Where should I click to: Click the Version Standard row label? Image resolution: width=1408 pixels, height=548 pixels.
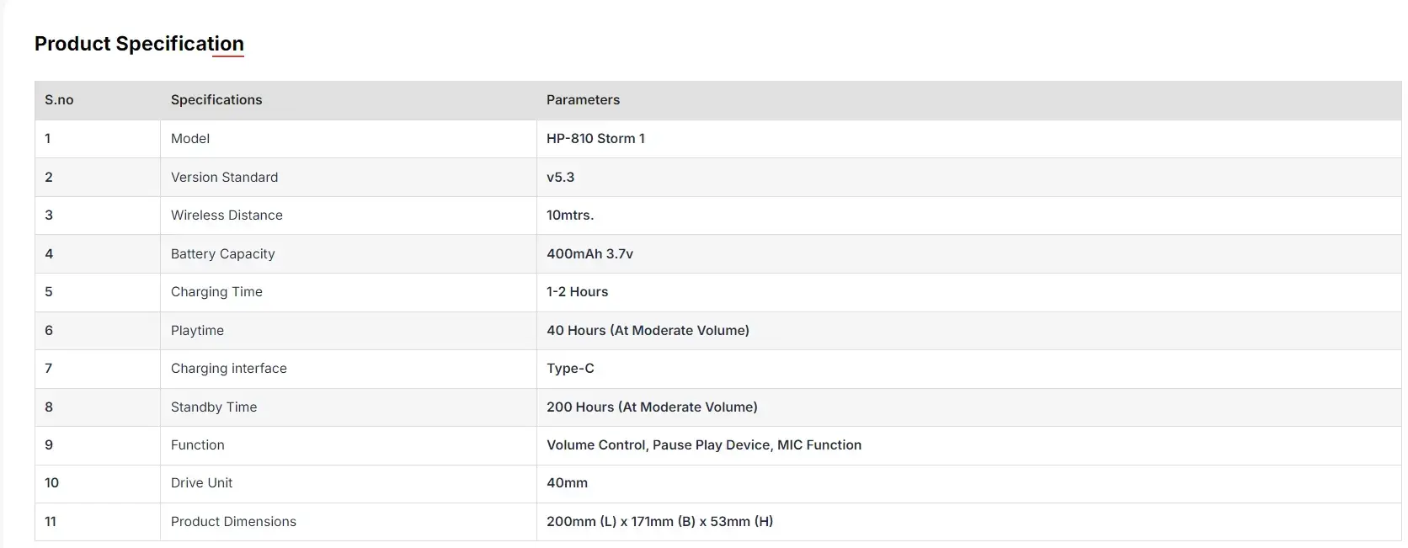(224, 178)
